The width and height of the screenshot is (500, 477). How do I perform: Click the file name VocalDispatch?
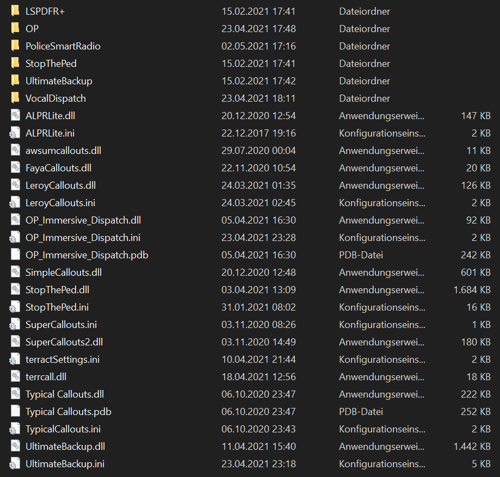point(55,98)
